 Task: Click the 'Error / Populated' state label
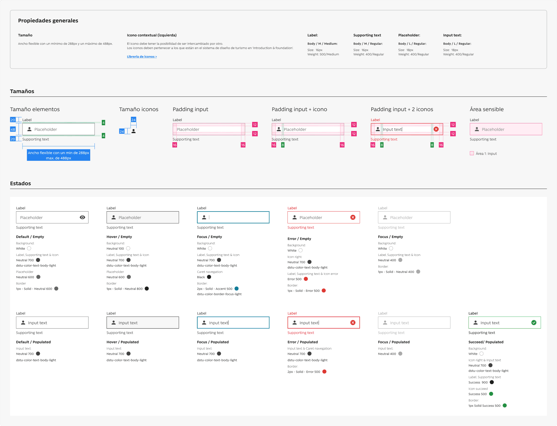pyautogui.click(x=302, y=342)
